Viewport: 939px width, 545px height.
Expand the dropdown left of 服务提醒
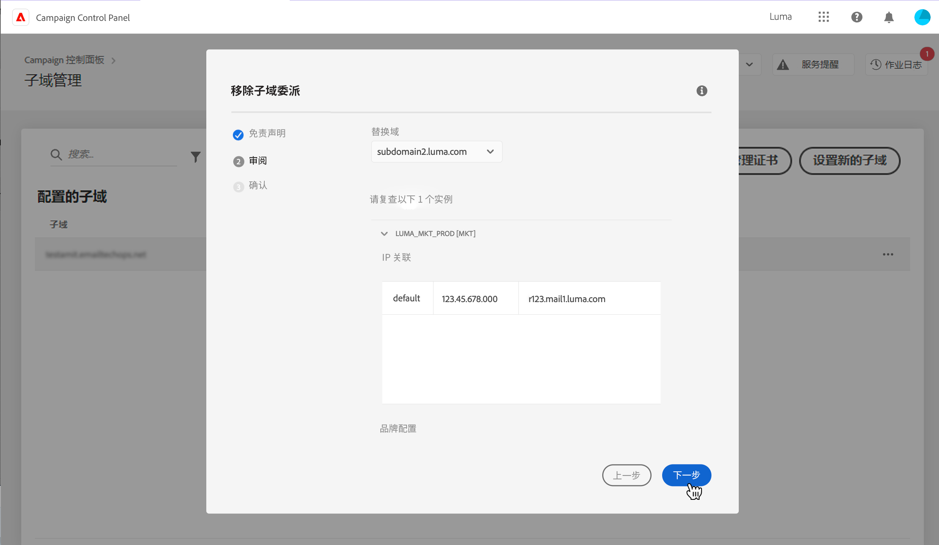749,65
